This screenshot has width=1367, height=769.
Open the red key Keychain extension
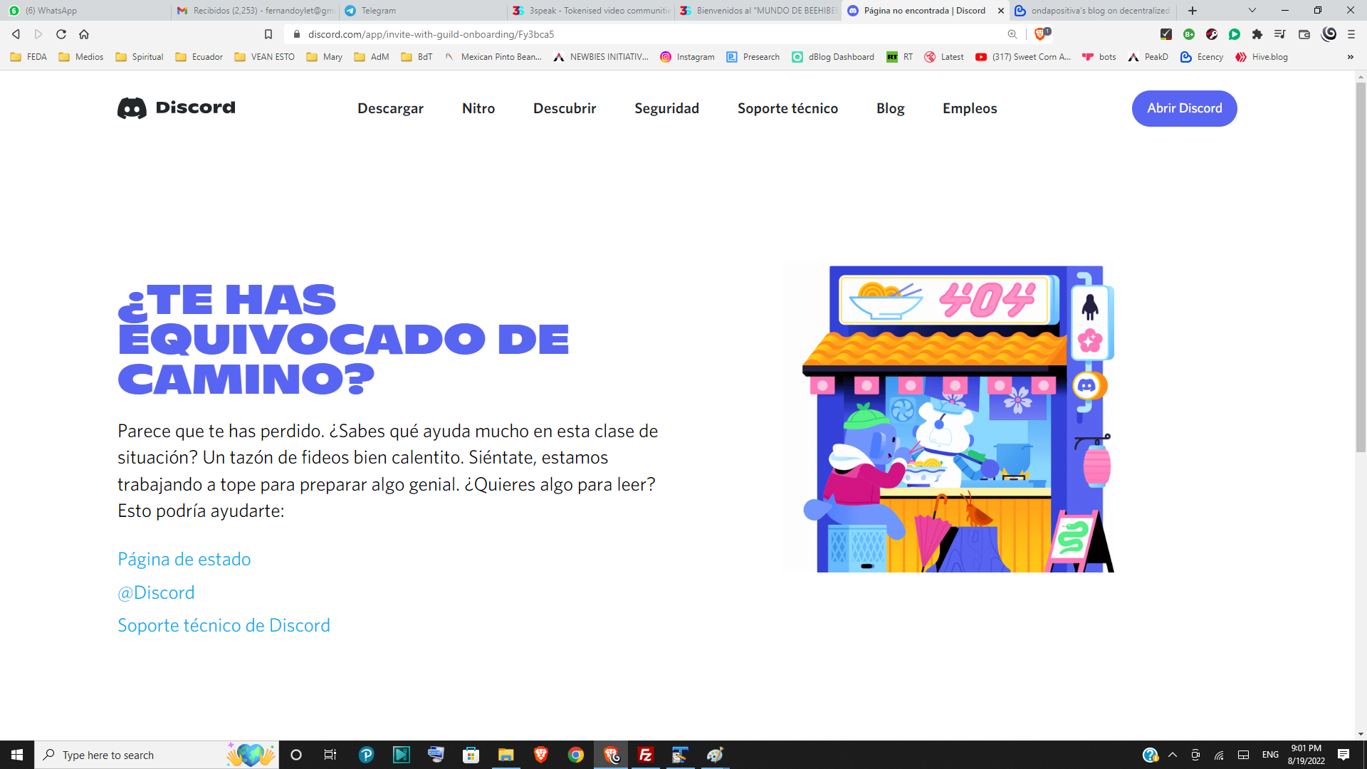click(1212, 34)
